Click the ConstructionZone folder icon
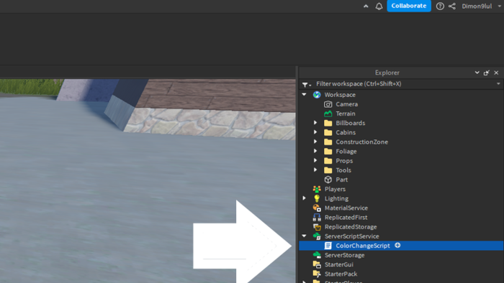Screen dimensions: 504x283 point(328,141)
